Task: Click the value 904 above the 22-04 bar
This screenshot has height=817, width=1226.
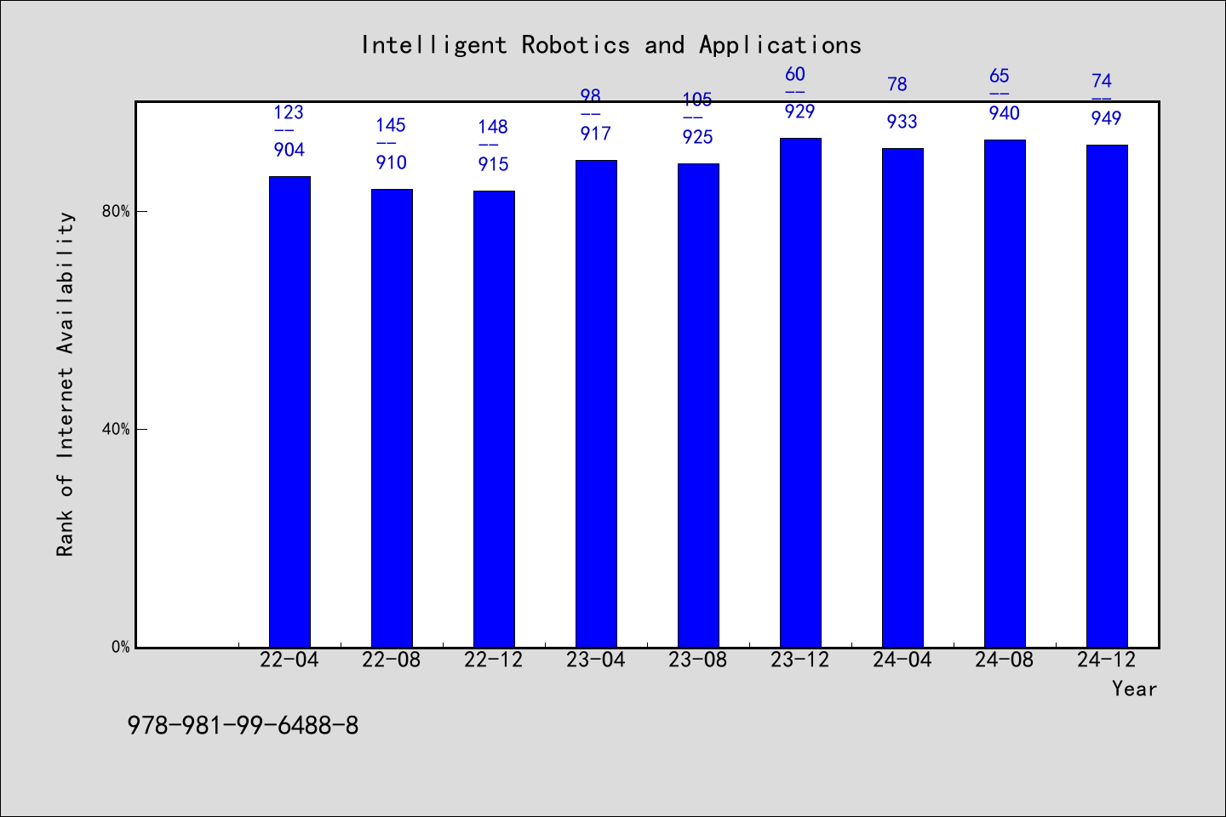Action: point(289,150)
